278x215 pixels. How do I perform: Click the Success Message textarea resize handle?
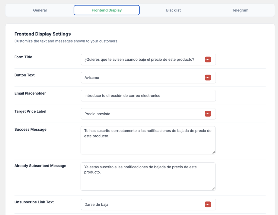[213, 152]
